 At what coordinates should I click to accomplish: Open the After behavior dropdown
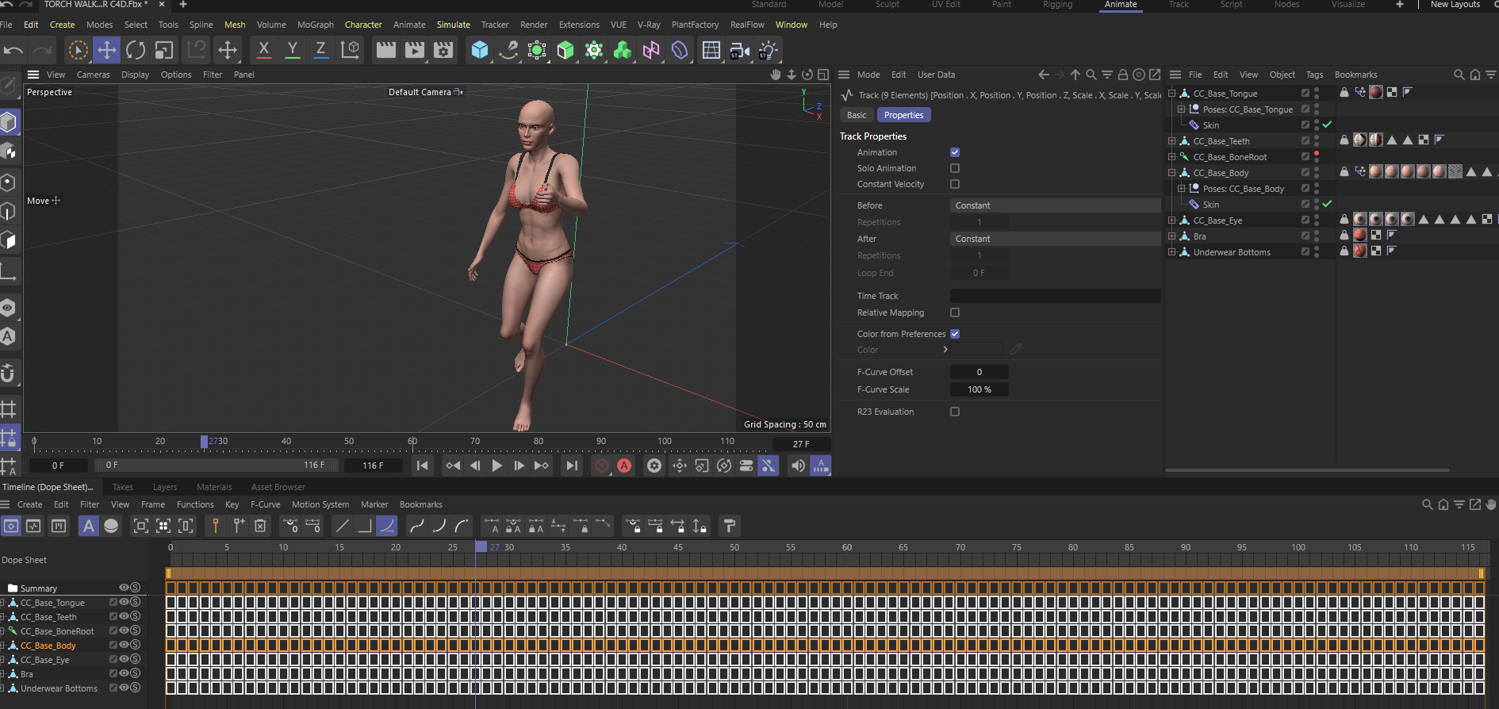click(1054, 239)
